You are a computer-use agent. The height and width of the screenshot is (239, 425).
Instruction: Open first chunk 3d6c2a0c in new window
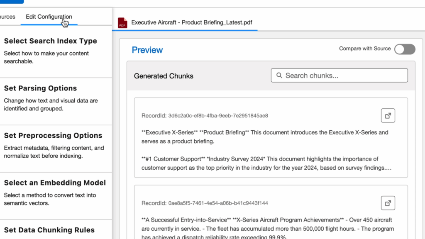click(388, 116)
